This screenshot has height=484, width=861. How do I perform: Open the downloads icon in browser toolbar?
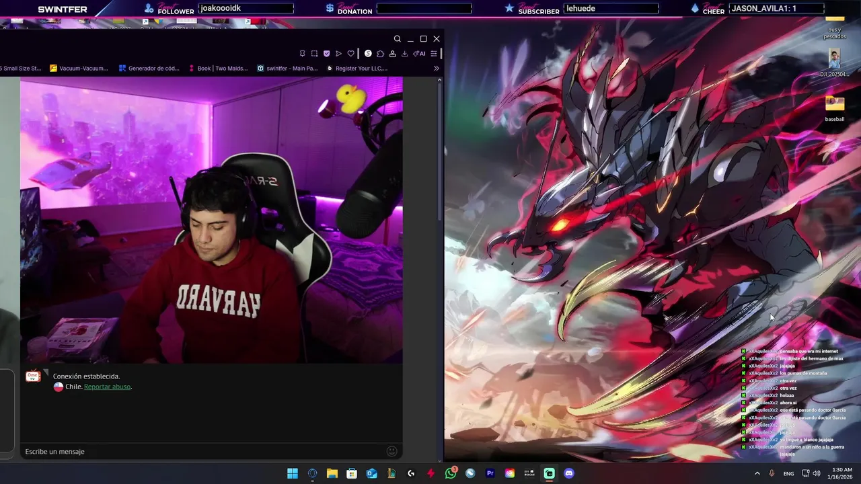pyautogui.click(x=404, y=54)
